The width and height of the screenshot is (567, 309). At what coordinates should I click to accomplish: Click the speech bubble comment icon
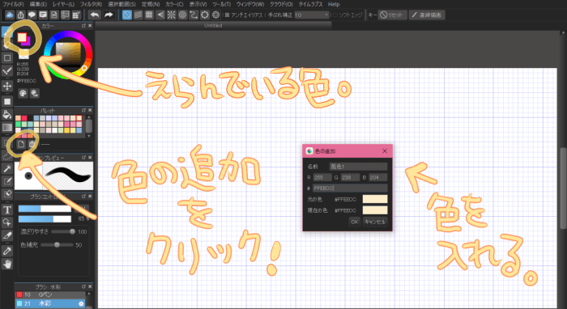(x=32, y=15)
